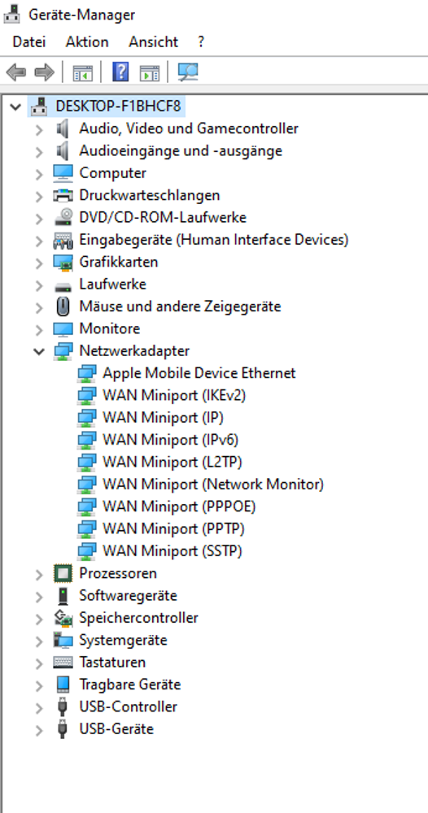
Task: Open the Ansicht menu
Action: [x=154, y=42]
